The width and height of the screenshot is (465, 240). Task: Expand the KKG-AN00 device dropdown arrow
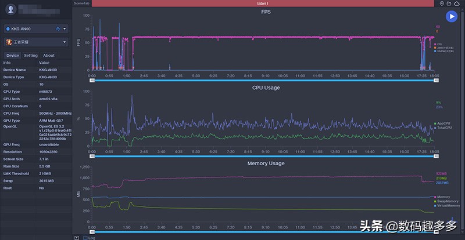point(65,29)
